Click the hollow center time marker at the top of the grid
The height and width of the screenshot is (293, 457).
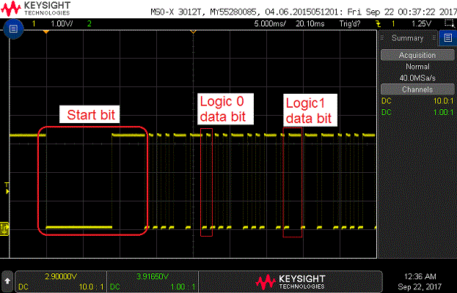(x=193, y=31)
